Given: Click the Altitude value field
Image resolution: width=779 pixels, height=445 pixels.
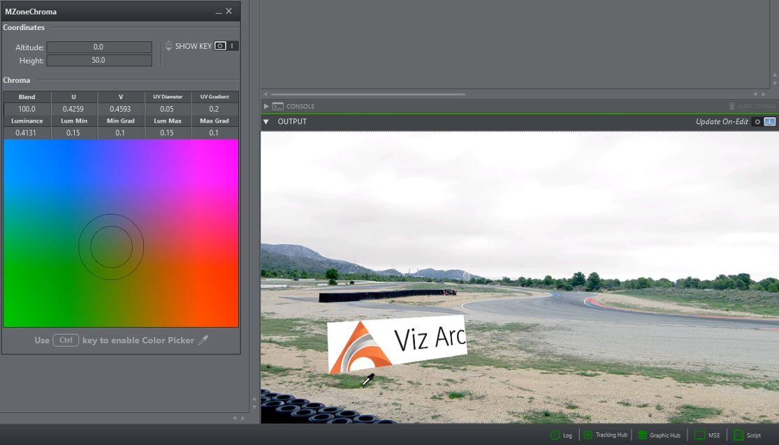Looking at the screenshot, I should coord(99,47).
